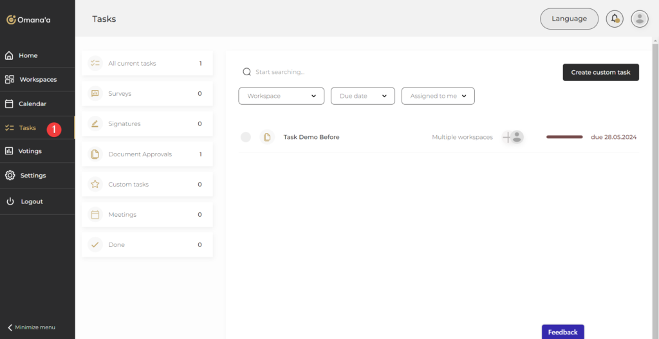This screenshot has height=339, width=659.
Task: Go to Votings in the sidebar
Action: [x=30, y=151]
